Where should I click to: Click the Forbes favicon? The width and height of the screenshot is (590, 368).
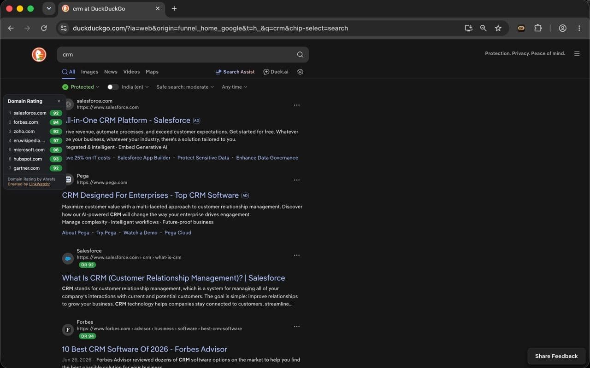coord(68,330)
